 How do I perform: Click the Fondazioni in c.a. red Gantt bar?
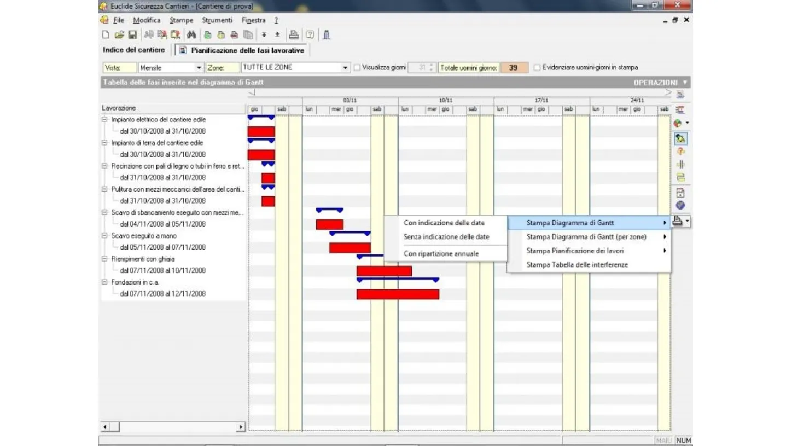(x=398, y=294)
